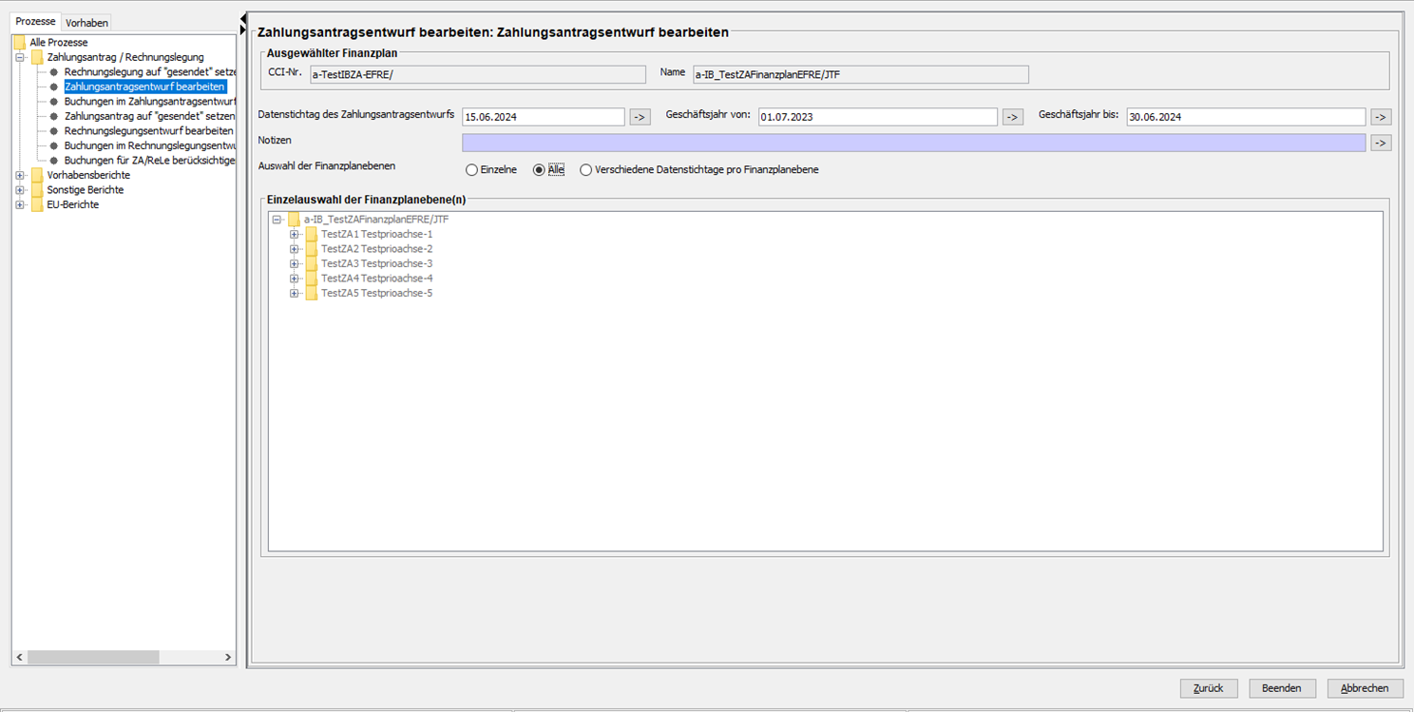This screenshot has height=712, width=1414.
Task: Select Rechnungslegungsentwurf bearbeiten tree item
Action: (148, 131)
